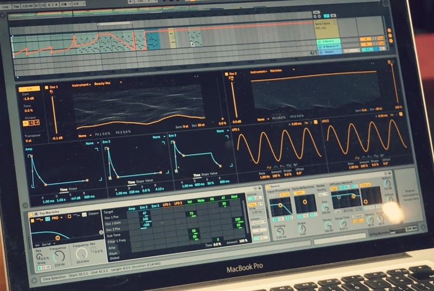Toggle the Sub oscillator on button
Image resolution: width=434 pixels, height=291 pixels.
pos(29,89)
